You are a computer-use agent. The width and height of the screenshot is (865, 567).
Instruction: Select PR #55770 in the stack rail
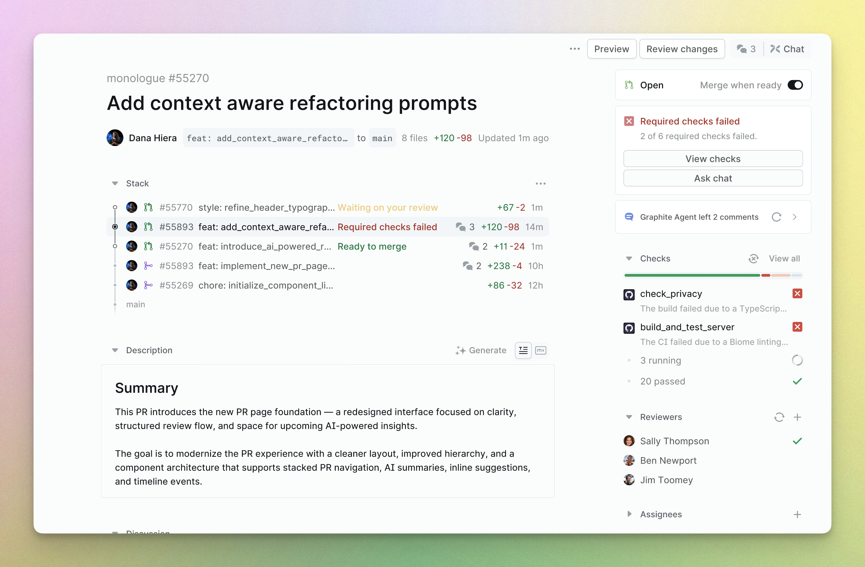115,207
